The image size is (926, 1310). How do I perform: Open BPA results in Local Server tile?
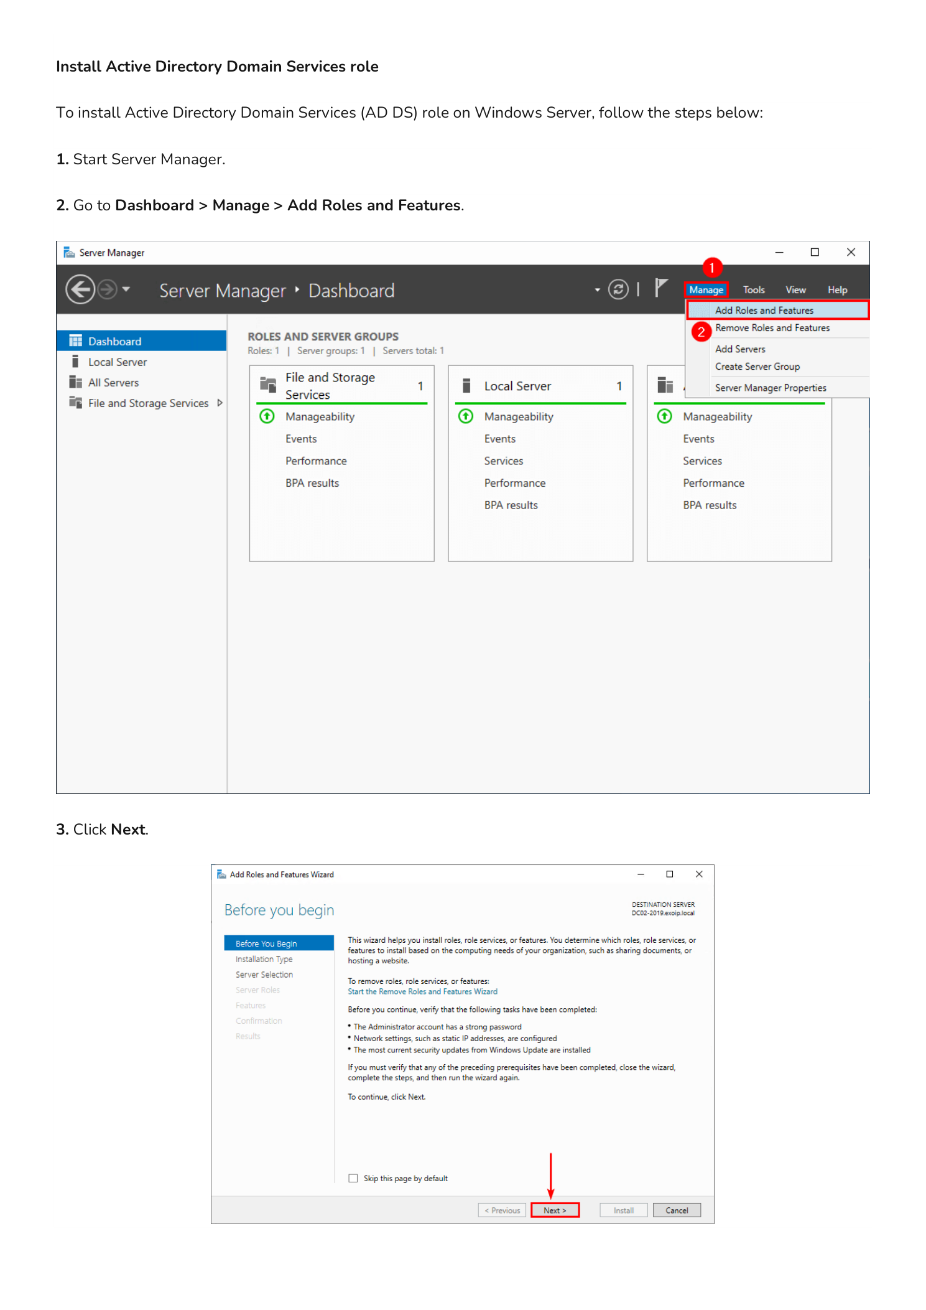point(511,505)
